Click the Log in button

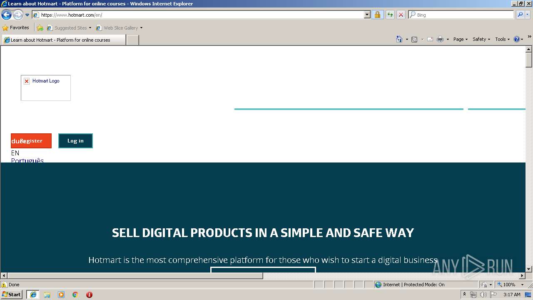point(75,141)
